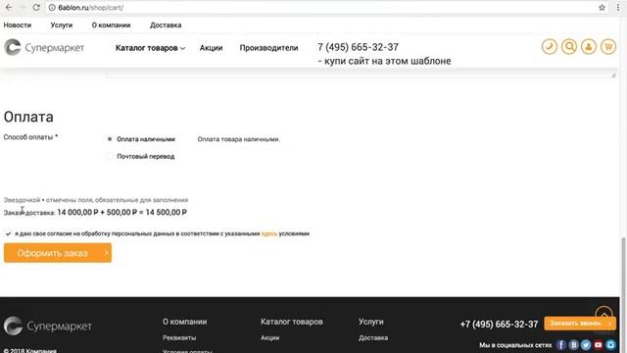
Task: Open the Twitter social icon
Action: coord(586,344)
